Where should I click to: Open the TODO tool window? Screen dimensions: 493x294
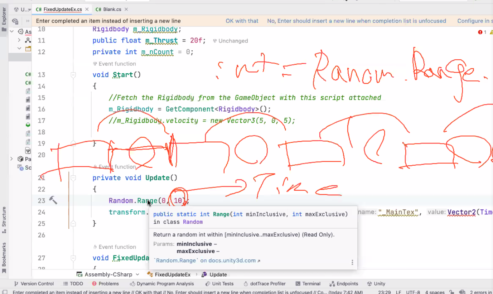tap(73, 284)
